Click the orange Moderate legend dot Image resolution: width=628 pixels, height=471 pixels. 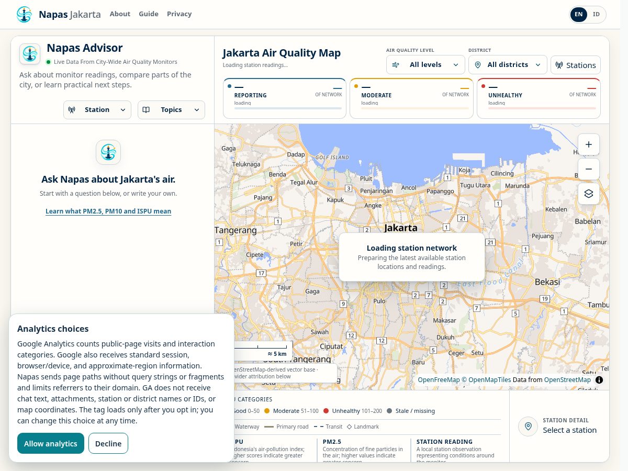(267, 411)
